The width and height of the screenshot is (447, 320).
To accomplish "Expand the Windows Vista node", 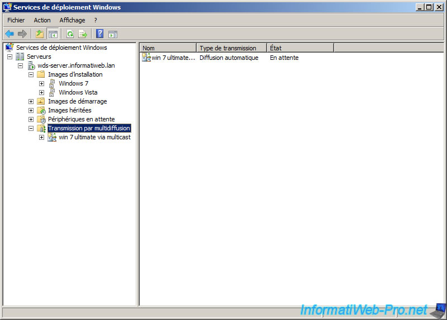I will tap(41, 92).
